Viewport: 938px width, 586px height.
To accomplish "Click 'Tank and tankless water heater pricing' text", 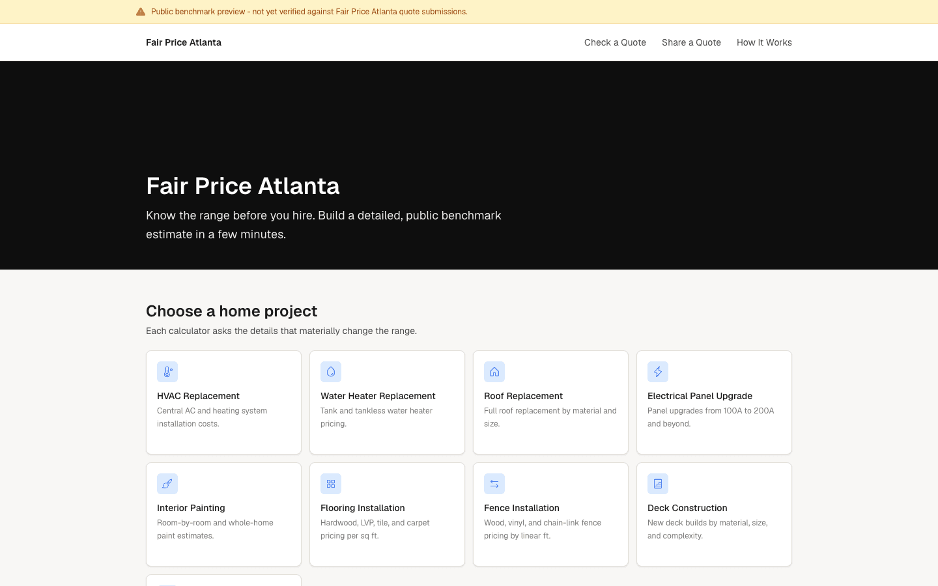I will [377, 417].
